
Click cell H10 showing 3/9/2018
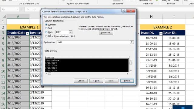pyautogui.click(x=151, y=71)
